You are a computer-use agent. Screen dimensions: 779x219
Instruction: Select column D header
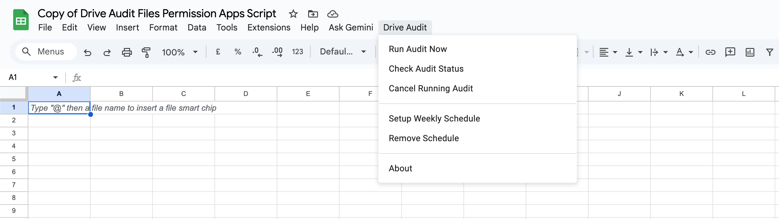pyautogui.click(x=246, y=94)
